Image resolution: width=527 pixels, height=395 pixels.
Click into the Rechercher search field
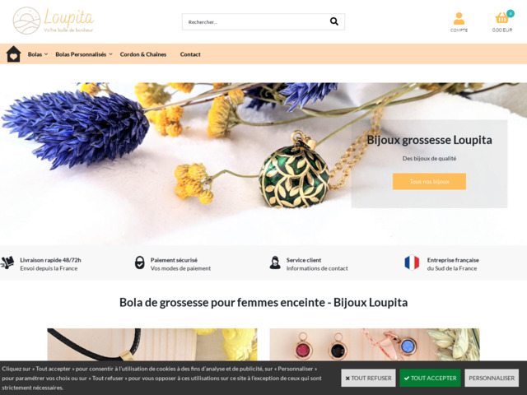tap(255, 22)
